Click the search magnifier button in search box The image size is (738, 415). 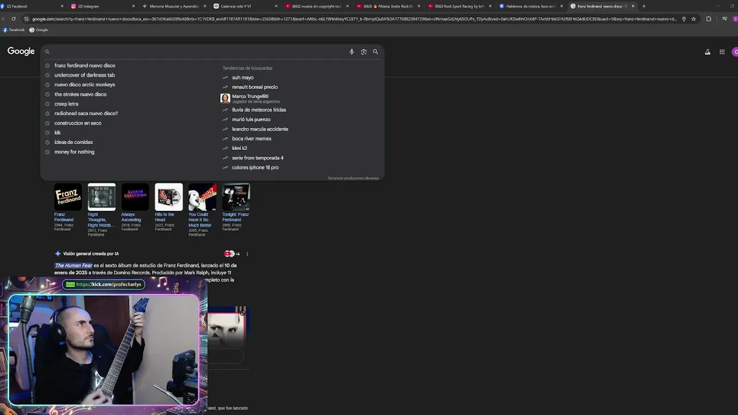(x=375, y=52)
